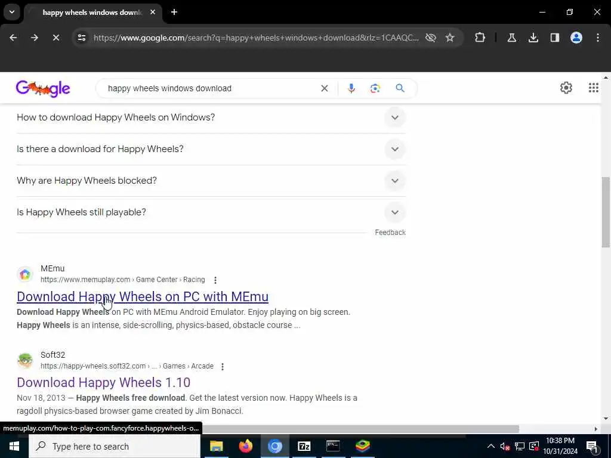Click the happy-wheels.soft32.com URL breadcrumb
Viewport: 611px width, 458px height.
pos(127,366)
